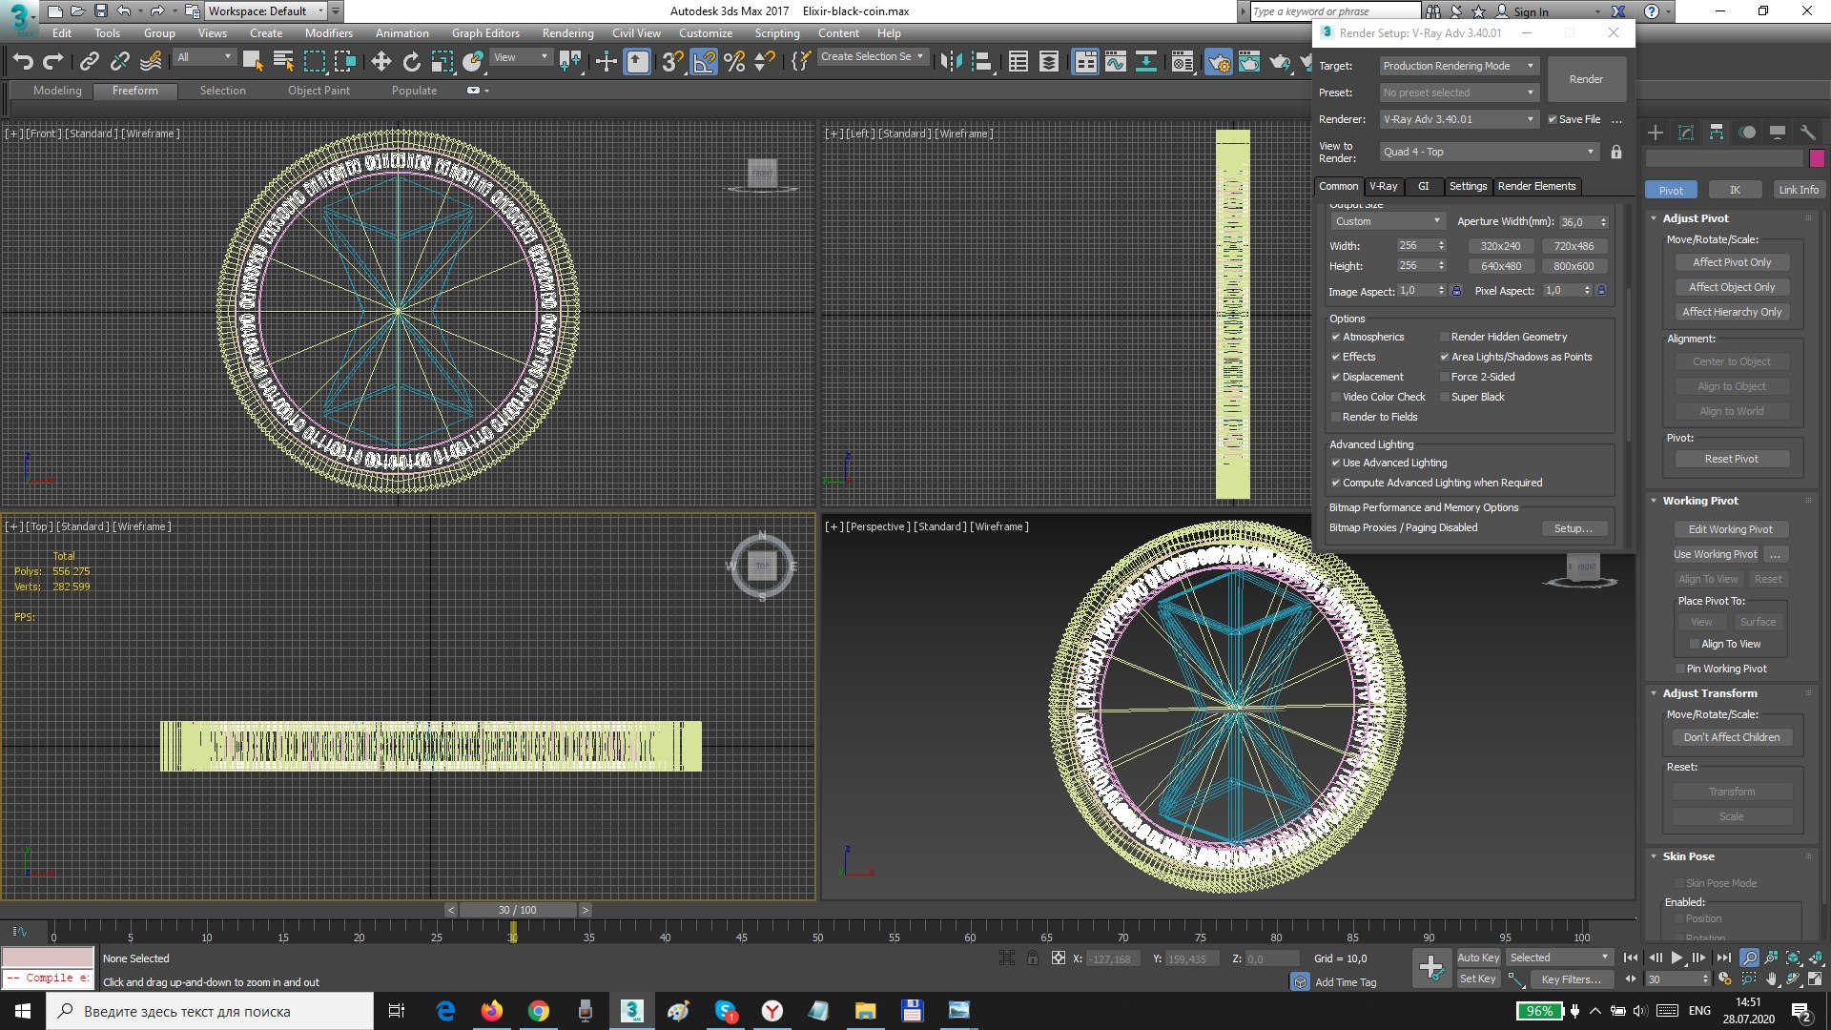Image resolution: width=1831 pixels, height=1030 pixels.
Task: Toggle the Save File checkbox
Action: tap(1553, 119)
